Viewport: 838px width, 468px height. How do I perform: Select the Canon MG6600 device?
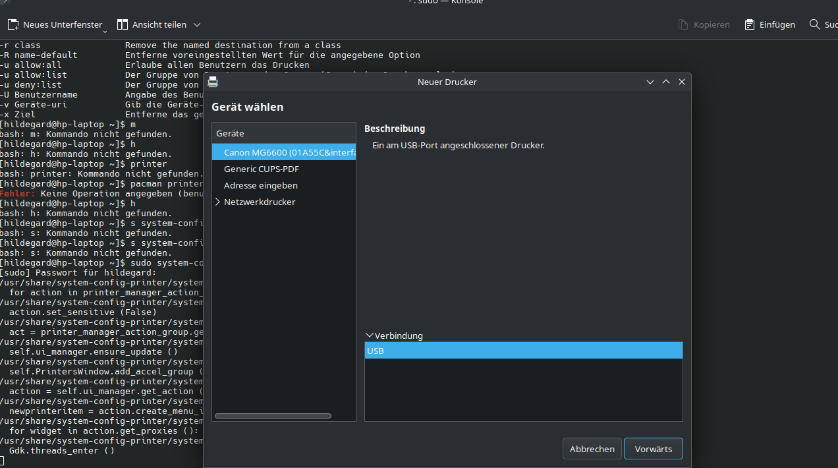284,152
